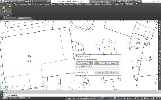Toggle selection cycling icon in status bar
The image size is (161, 100).
118,98
